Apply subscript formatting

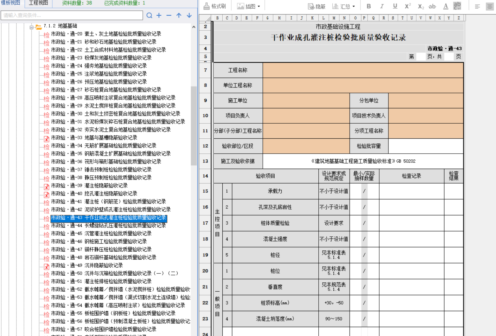point(421,6)
